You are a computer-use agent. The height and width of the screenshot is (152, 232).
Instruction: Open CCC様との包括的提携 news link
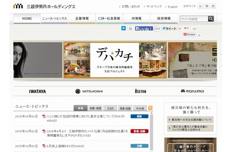coord(86,119)
